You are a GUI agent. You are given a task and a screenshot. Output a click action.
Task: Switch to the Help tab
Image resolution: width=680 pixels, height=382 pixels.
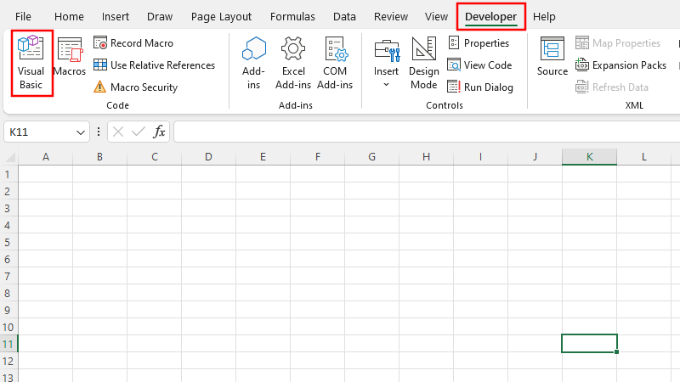pyautogui.click(x=544, y=16)
